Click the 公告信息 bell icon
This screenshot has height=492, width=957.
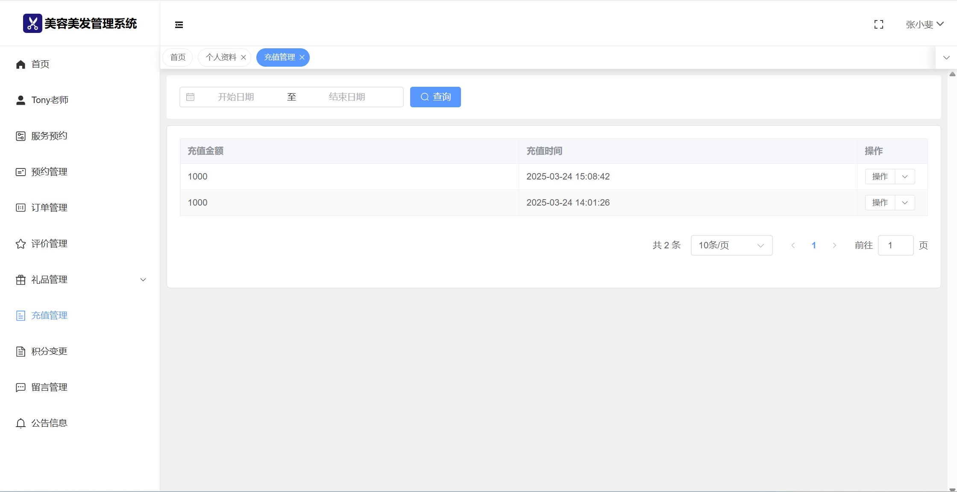21,423
